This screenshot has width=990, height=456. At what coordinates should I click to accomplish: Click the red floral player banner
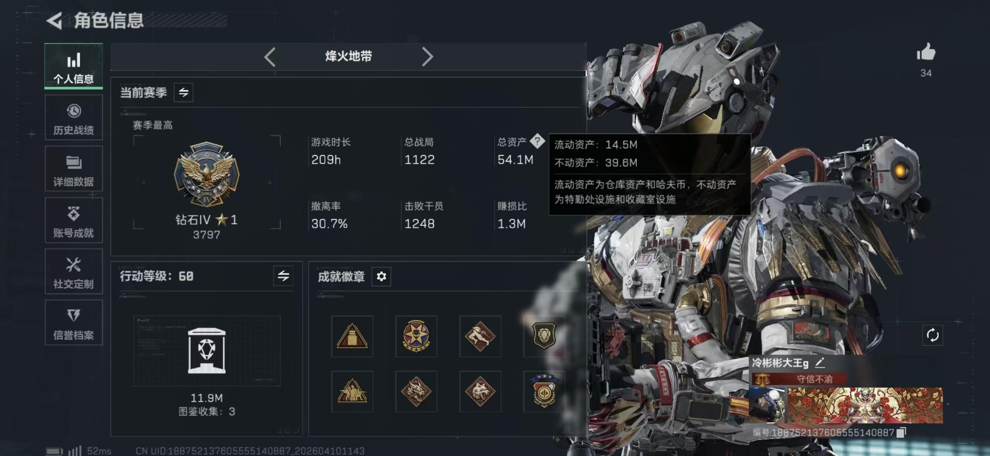point(865,405)
